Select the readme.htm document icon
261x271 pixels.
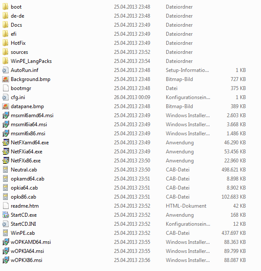pos(5,206)
